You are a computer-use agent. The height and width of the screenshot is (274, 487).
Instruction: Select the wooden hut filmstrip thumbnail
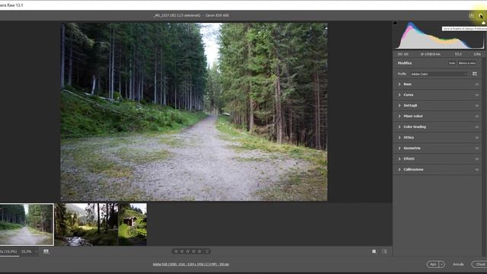132,225
